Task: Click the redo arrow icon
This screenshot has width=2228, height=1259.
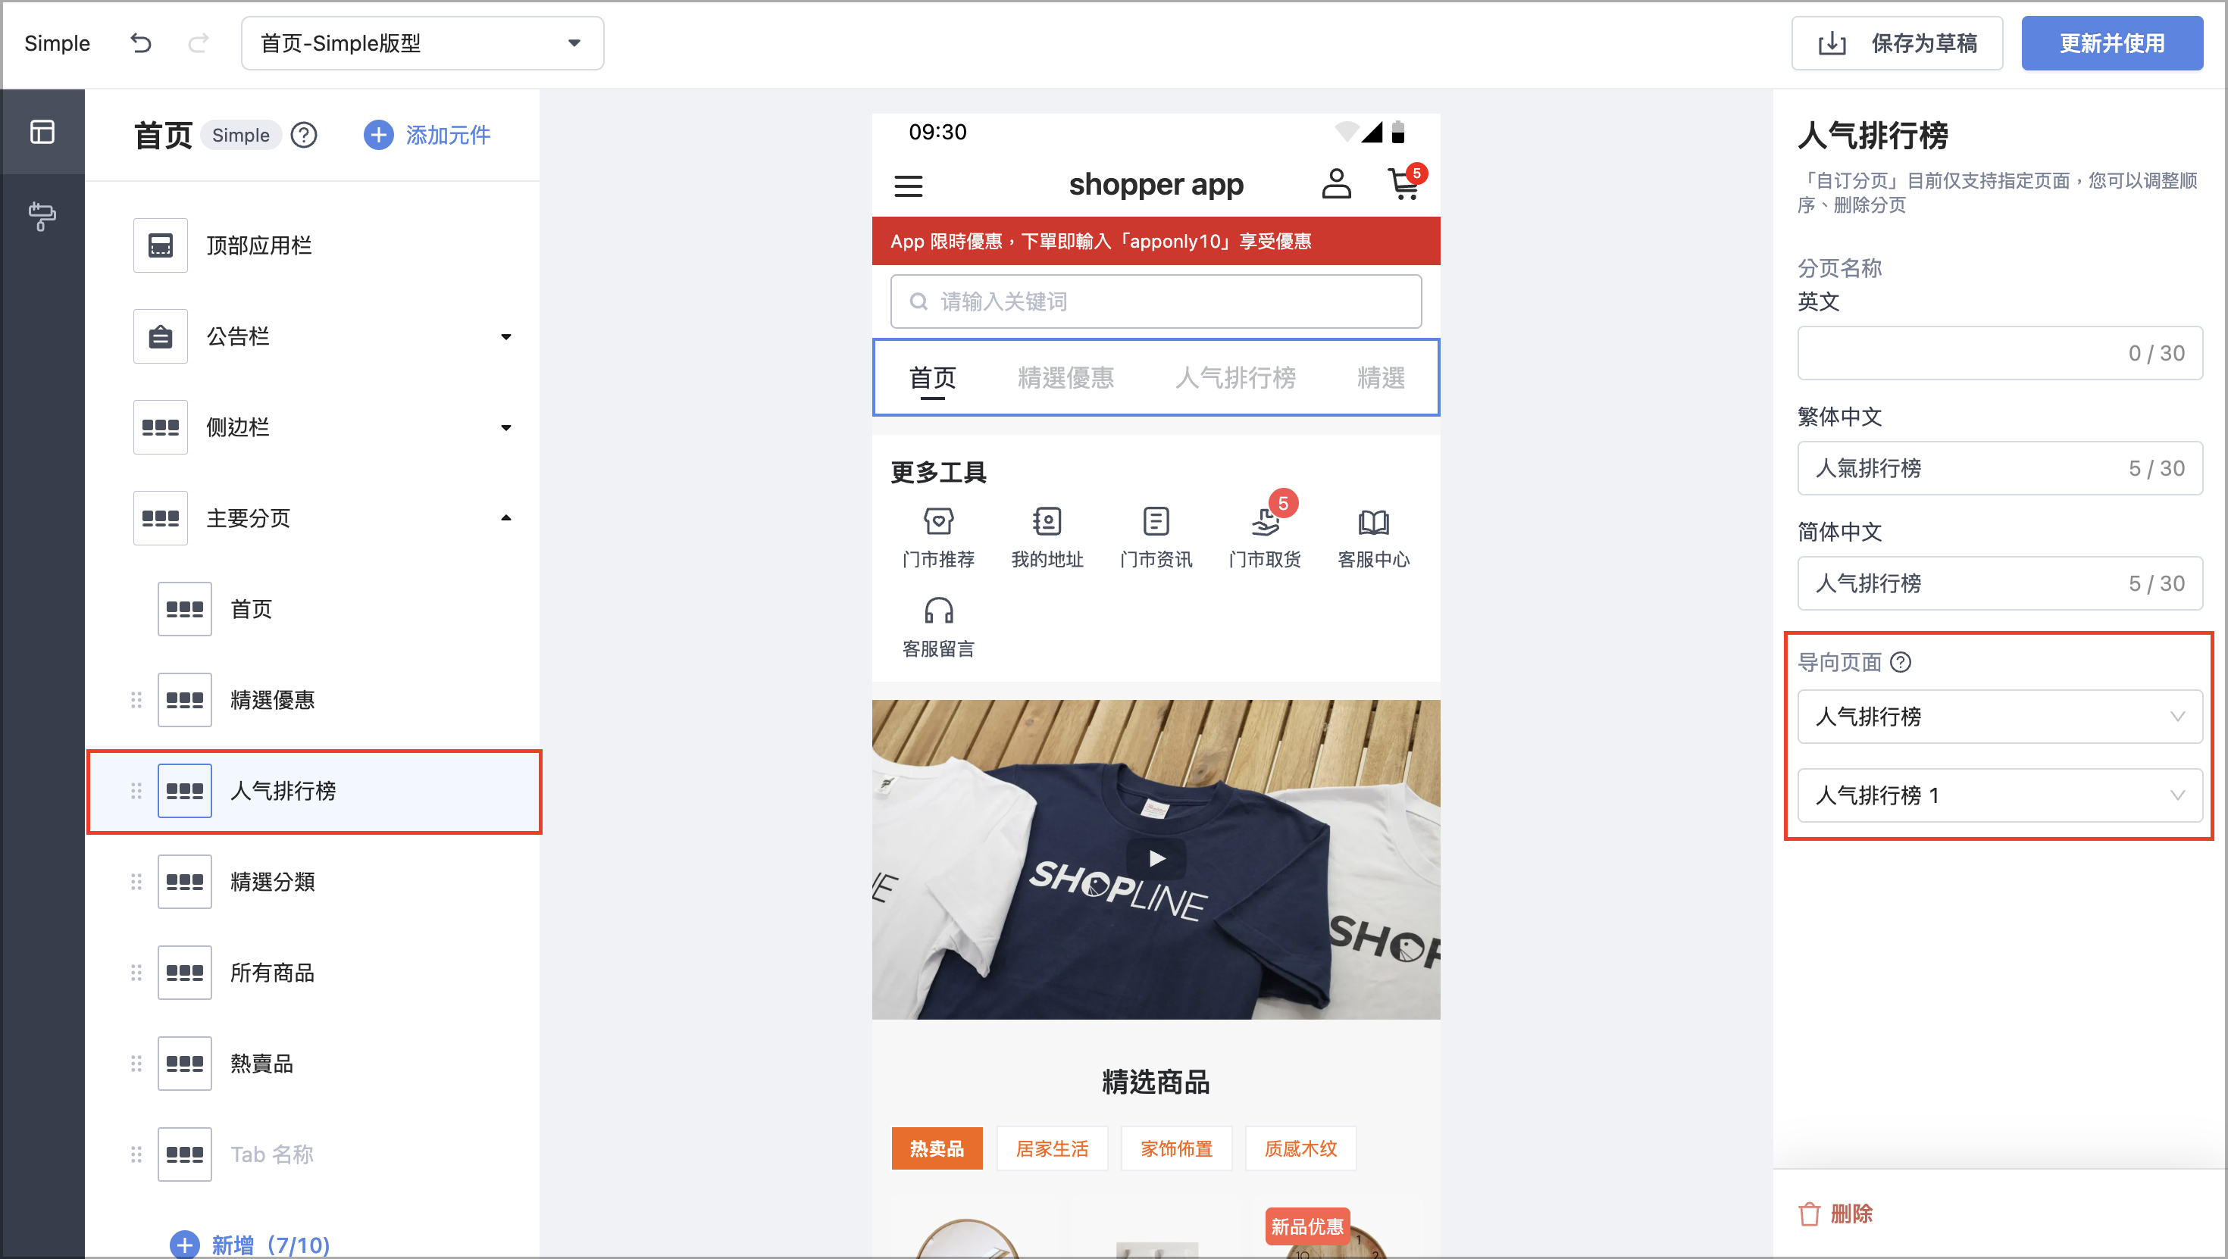Action: tap(198, 43)
